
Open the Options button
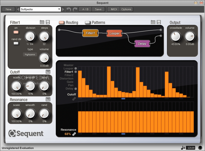coord(126,9)
